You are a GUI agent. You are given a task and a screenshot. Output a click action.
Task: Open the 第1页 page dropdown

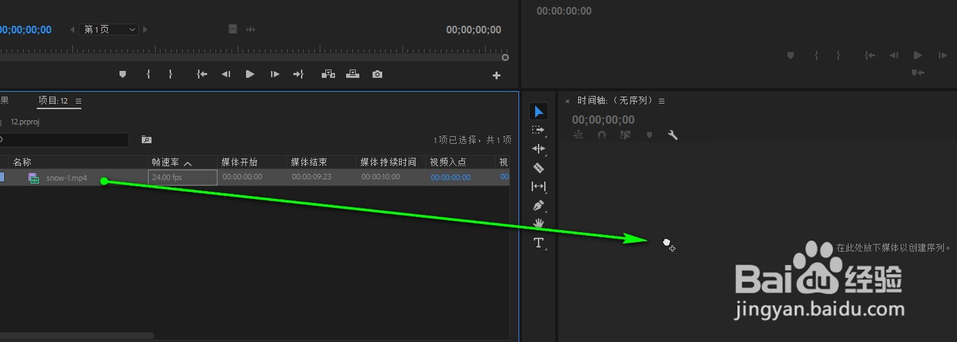110,30
